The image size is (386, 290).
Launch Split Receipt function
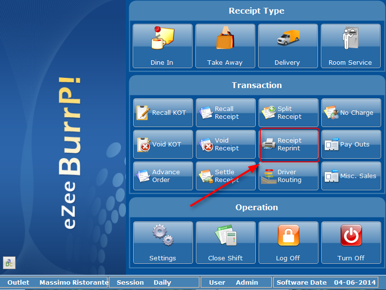click(288, 112)
